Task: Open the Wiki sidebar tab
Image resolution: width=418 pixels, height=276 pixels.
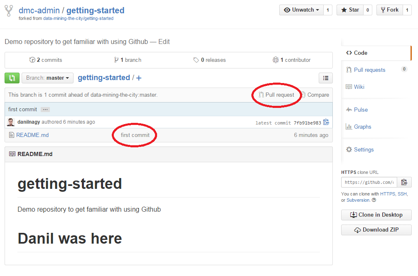Action: pyautogui.click(x=355, y=87)
